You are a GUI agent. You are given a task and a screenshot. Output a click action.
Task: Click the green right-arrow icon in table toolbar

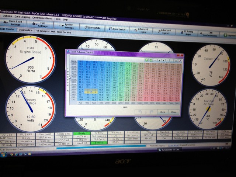[151, 60]
